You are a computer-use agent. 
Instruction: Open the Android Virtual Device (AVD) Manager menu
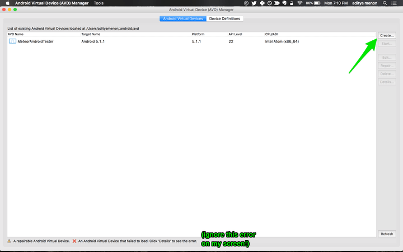51,3
